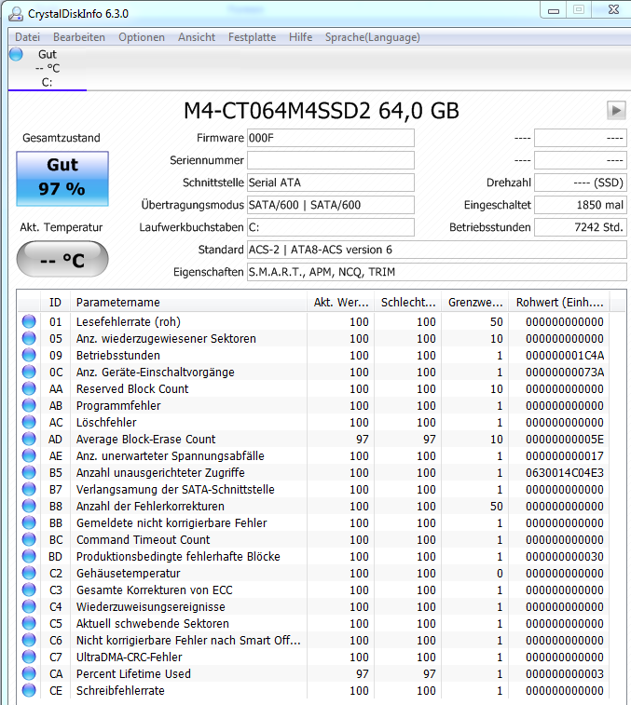Click the Betriebsstunden value 7242 Std.
631x705 pixels.
pyautogui.click(x=580, y=227)
